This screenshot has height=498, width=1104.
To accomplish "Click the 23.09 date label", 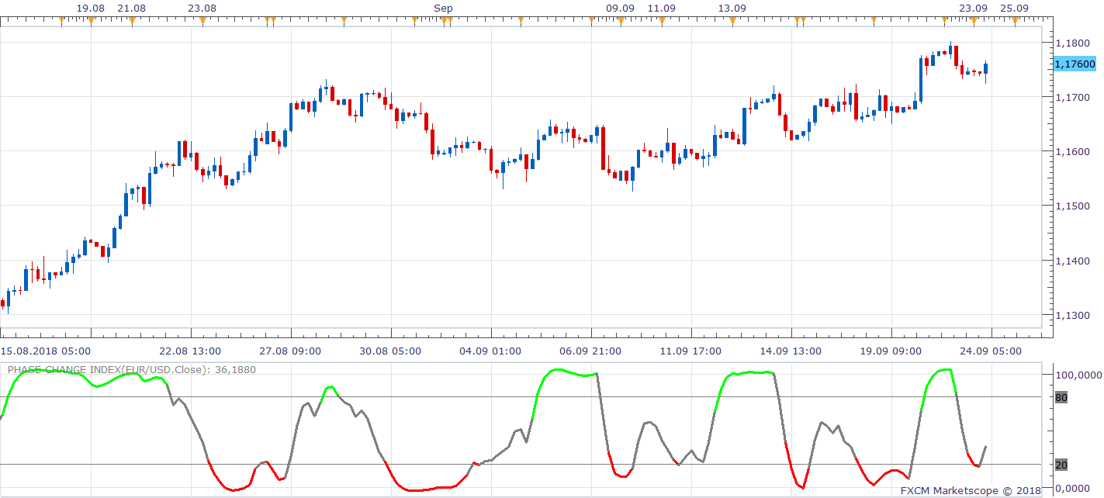I will pyautogui.click(x=974, y=8).
